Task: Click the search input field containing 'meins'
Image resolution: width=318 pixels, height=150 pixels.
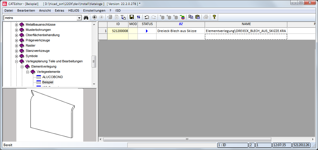Action: tap(40, 18)
